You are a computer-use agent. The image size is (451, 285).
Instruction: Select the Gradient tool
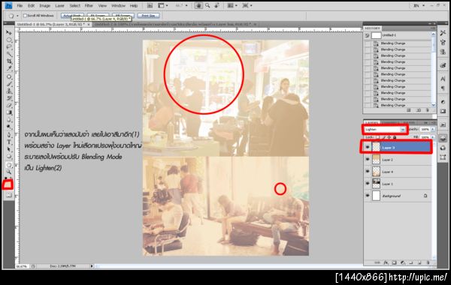click(9, 112)
